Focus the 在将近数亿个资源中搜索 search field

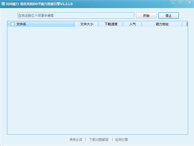pos(76,16)
